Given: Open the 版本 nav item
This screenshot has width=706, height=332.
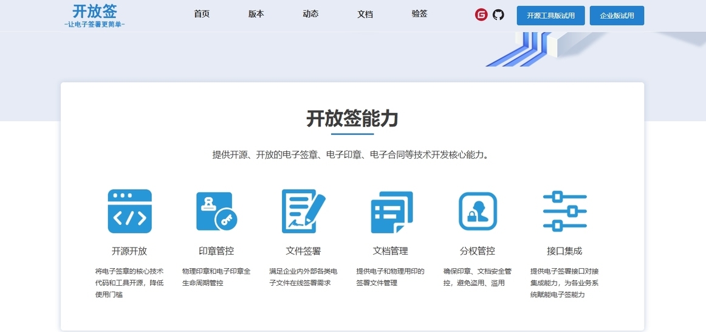Looking at the screenshot, I should pyautogui.click(x=256, y=14).
